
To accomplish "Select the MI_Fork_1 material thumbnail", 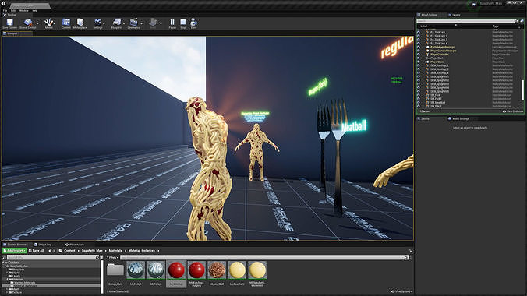I will click(x=136, y=270).
